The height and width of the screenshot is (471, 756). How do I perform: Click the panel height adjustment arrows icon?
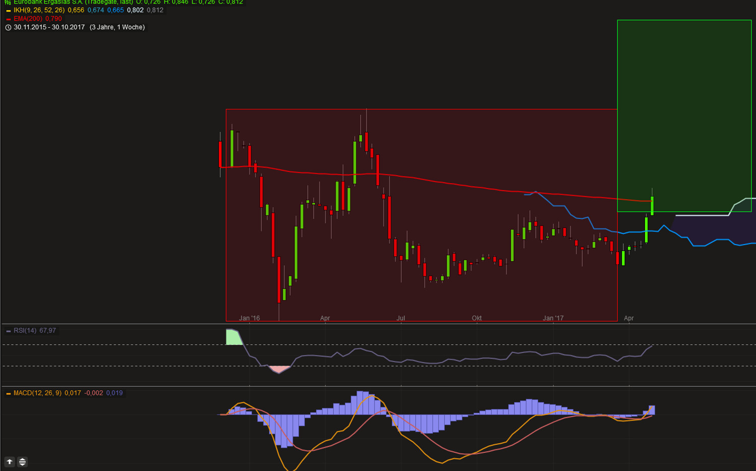pos(22,461)
